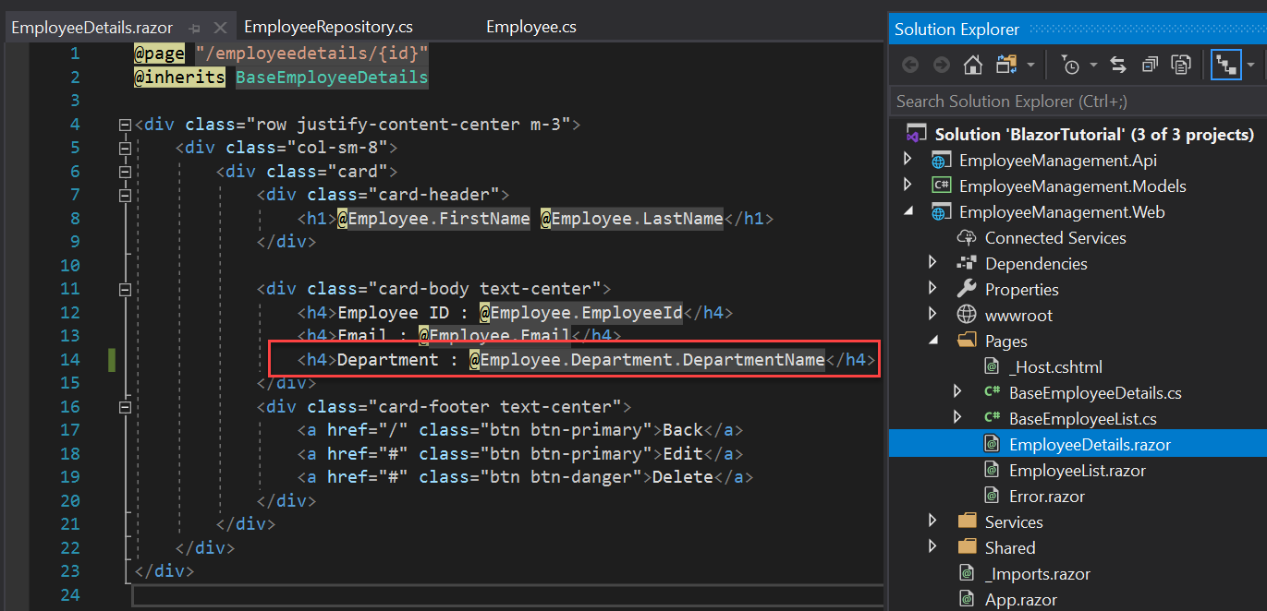The width and height of the screenshot is (1267, 611).
Task: Click the Preview Selected Items icon
Action: 1181,65
